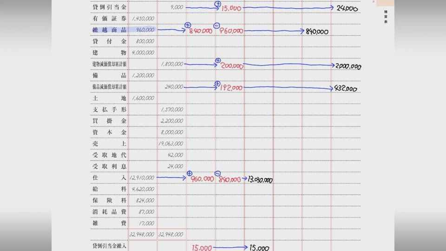Viewport: 446px width, 251px height.
Task: Click the 資本金 amount 8,000,000
Action: click(171, 132)
